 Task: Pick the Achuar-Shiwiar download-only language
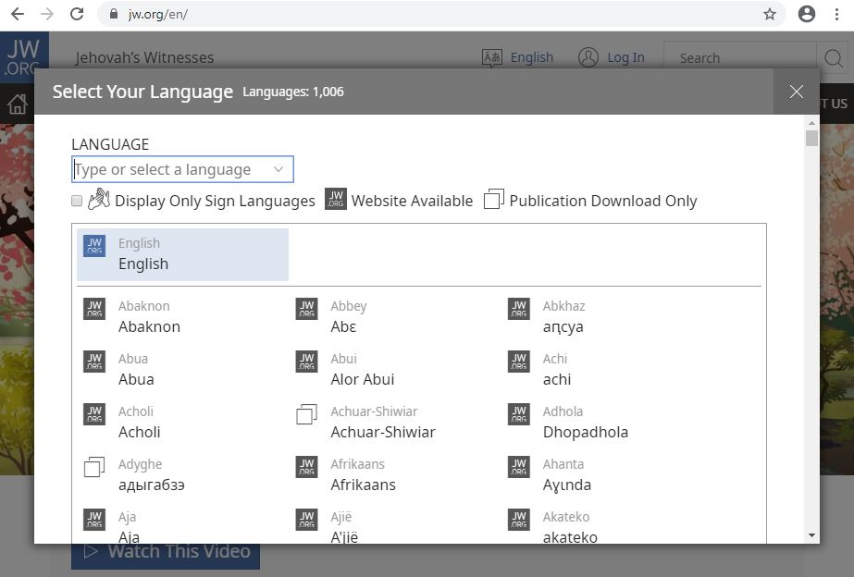382,422
